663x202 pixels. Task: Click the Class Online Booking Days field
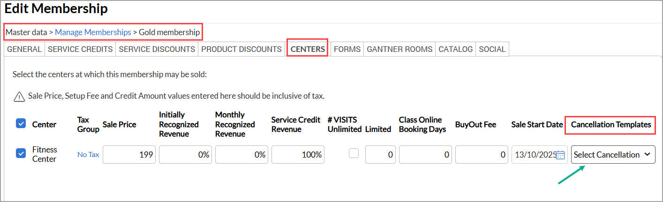425,155
